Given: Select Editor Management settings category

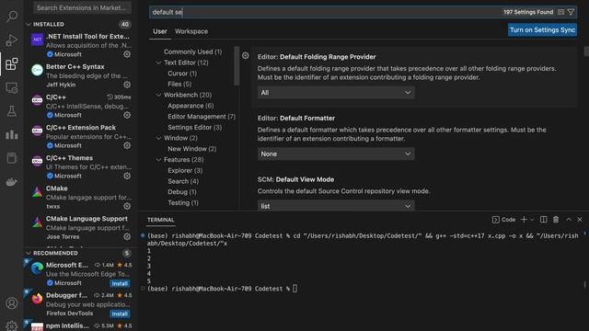Looking at the screenshot, I should [202, 117].
